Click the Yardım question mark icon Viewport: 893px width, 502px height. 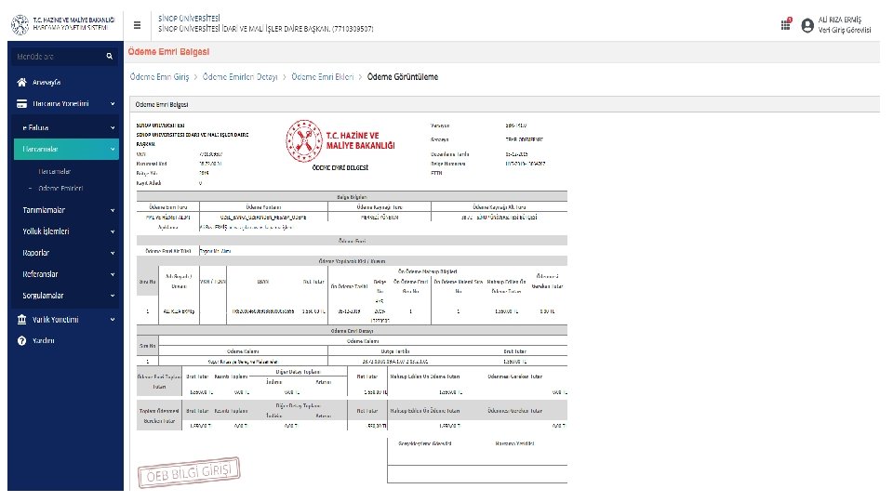(x=21, y=341)
